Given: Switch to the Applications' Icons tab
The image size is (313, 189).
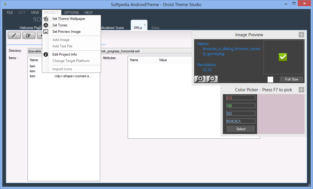Looking at the screenshot, I should [x=112, y=28].
